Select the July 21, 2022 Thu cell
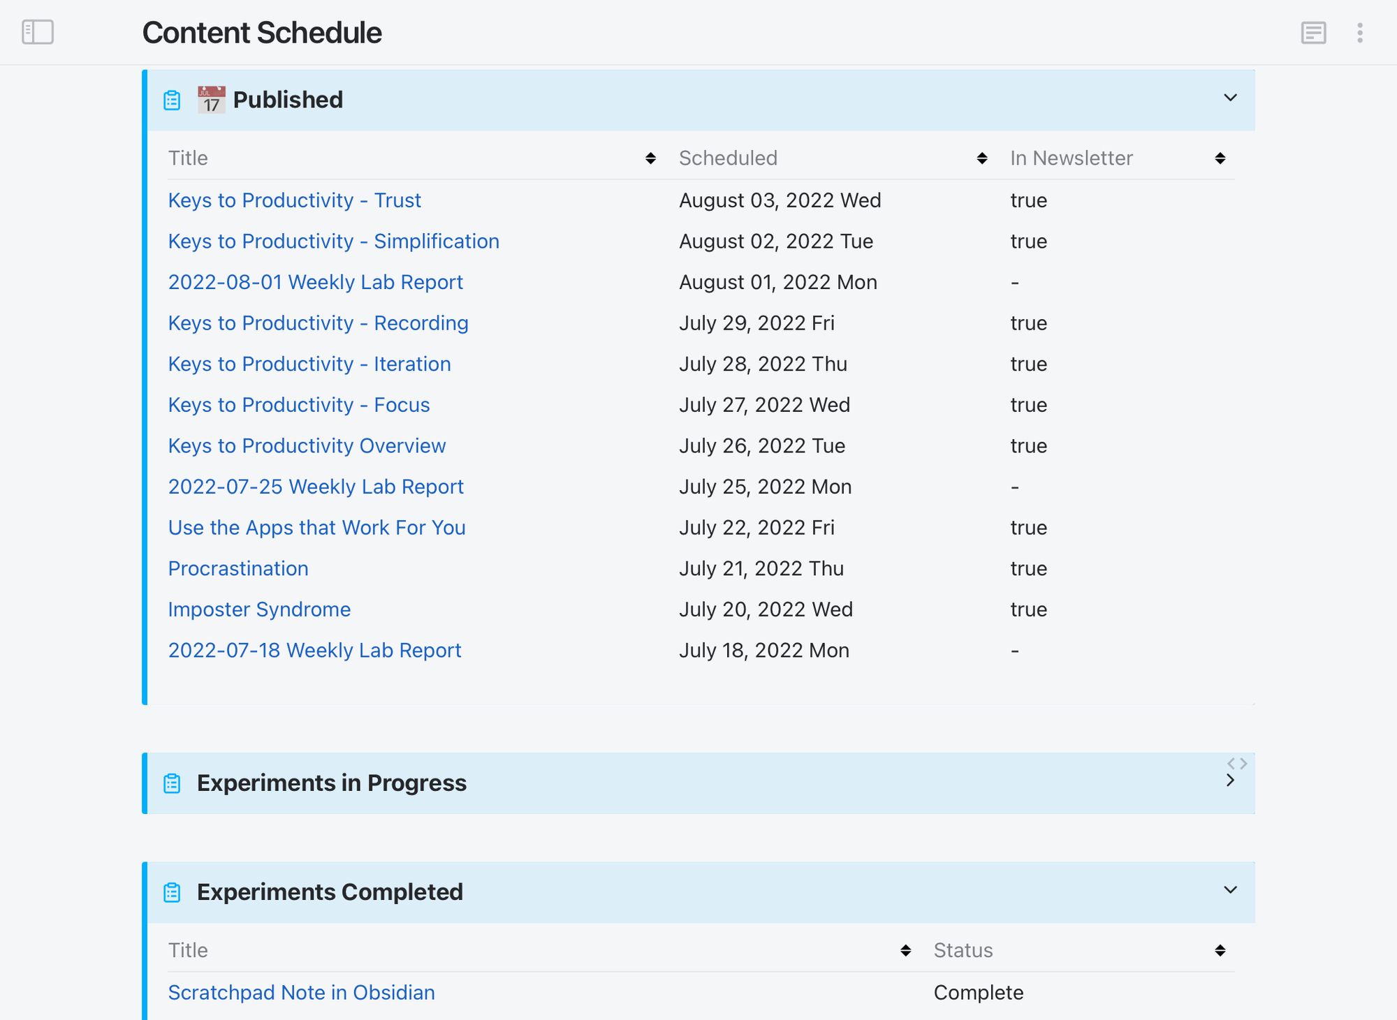The height and width of the screenshot is (1020, 1397). click(x=761, y=568)
